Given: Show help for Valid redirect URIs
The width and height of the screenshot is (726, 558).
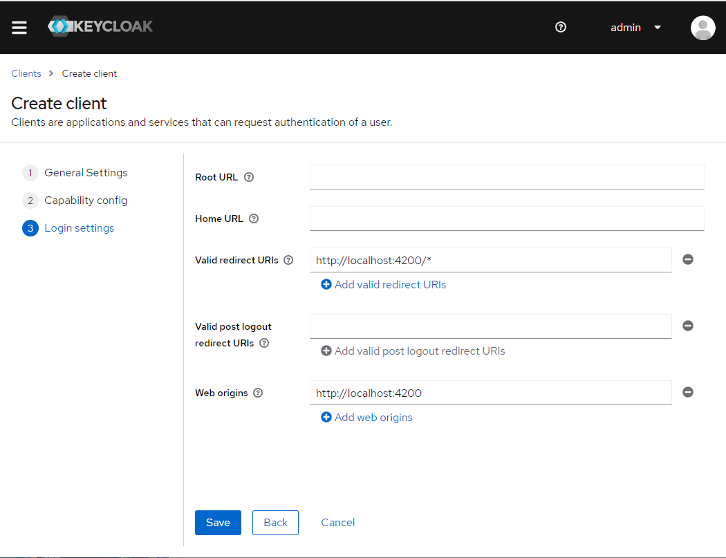Looking at the screenshot, I should pos(288,260).
